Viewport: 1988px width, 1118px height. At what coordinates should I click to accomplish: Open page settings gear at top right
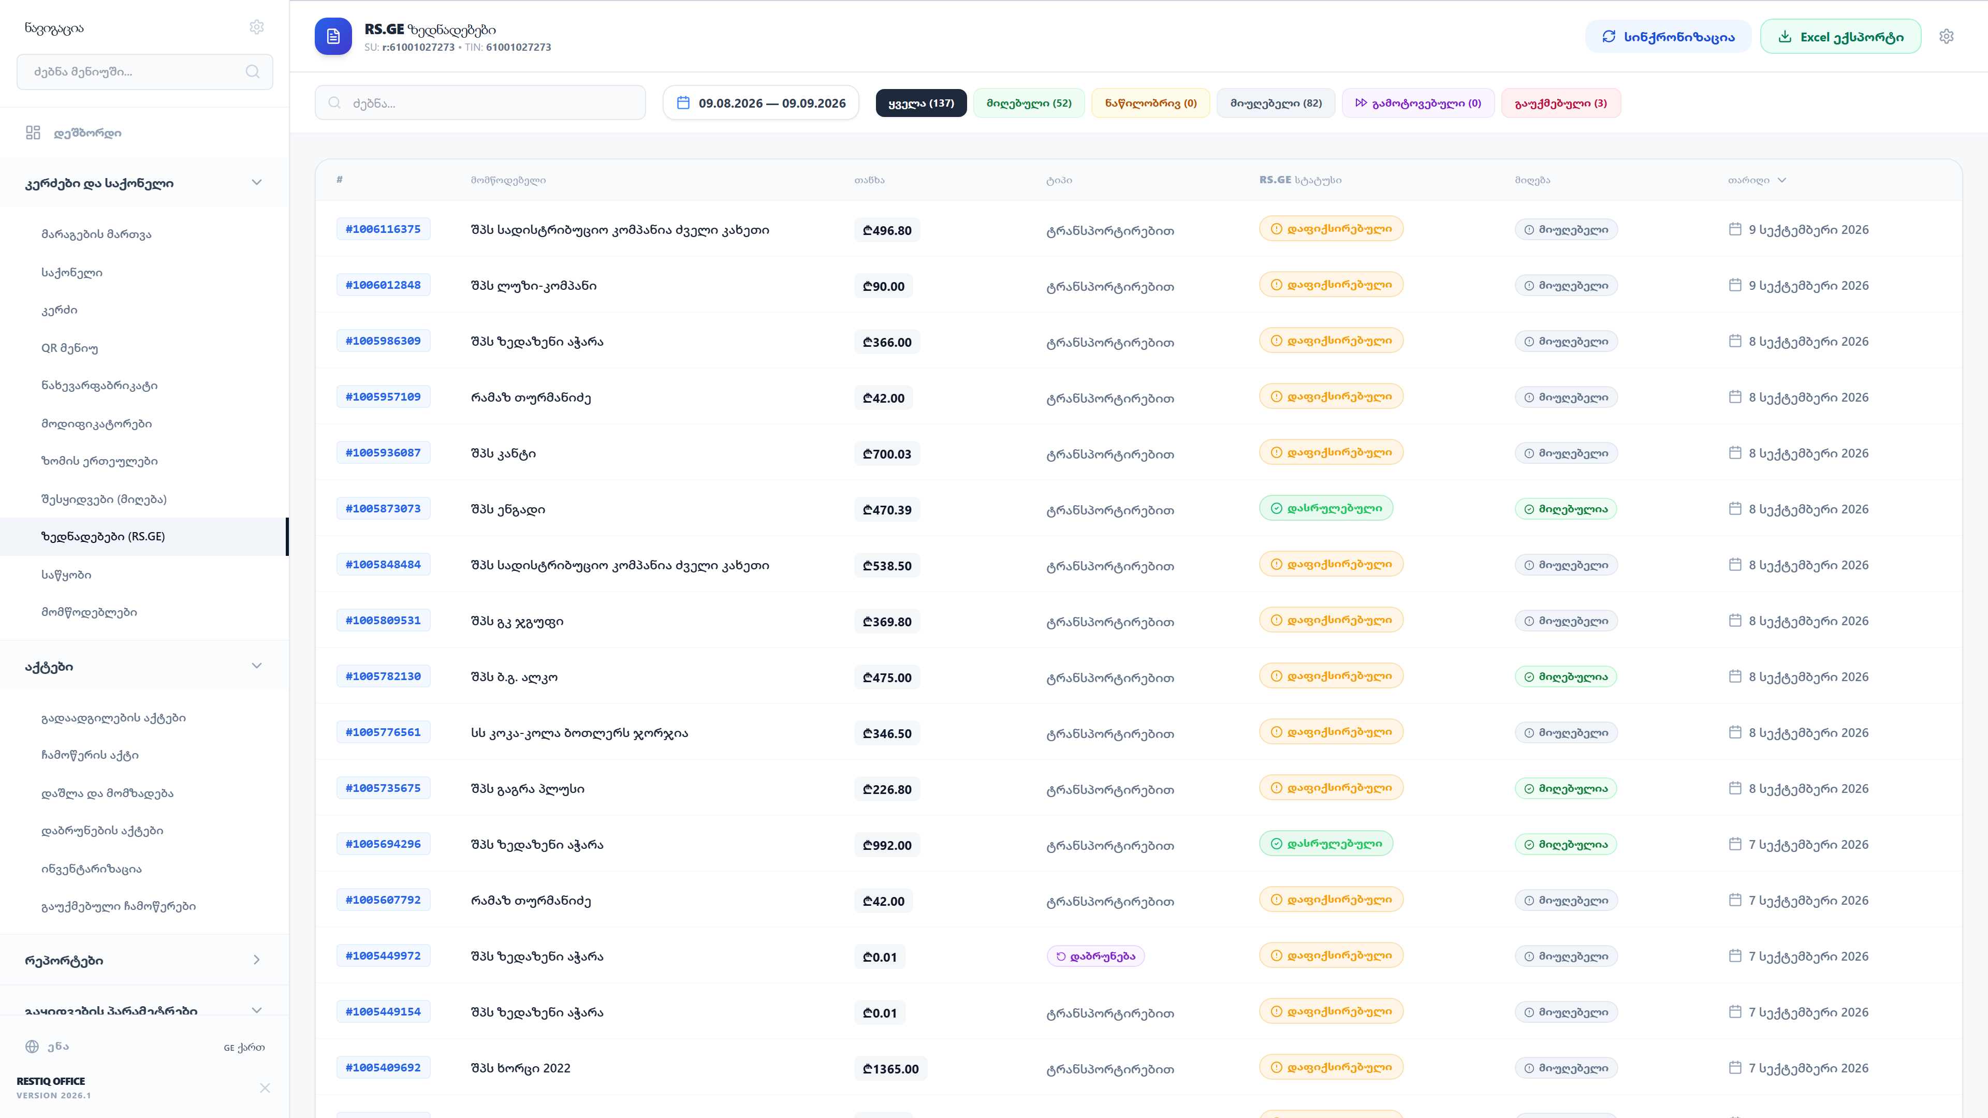coord(1947,36)
